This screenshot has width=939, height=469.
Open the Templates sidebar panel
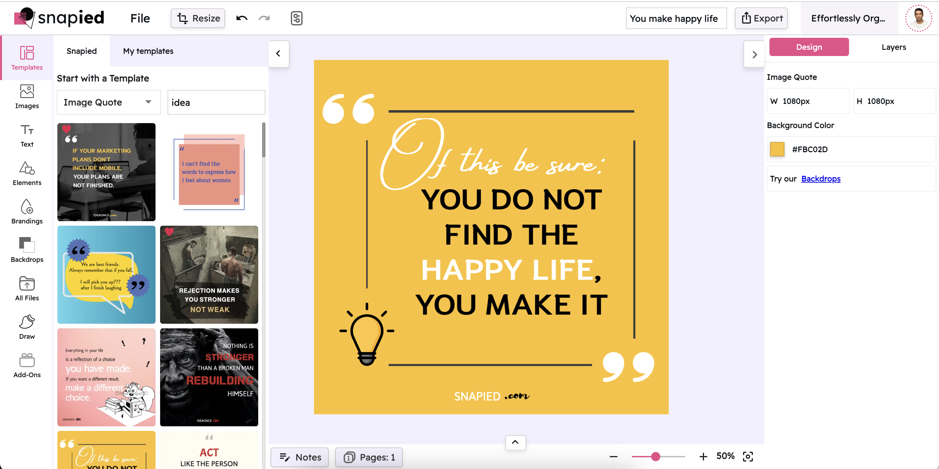click(x=27, y=58)
